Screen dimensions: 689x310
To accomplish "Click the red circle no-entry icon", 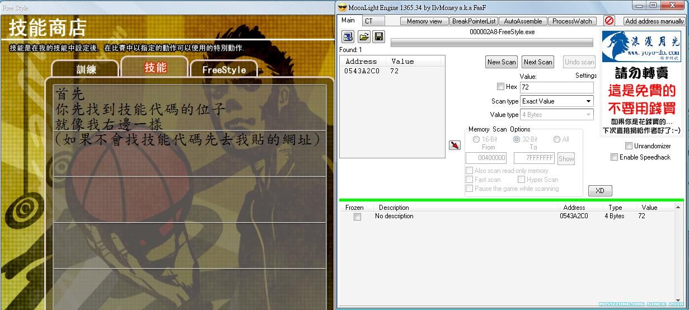I will [x=609, y=21].
